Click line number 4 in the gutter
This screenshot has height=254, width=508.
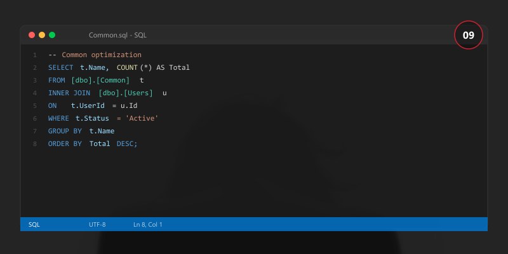click(x=34, y=93)
